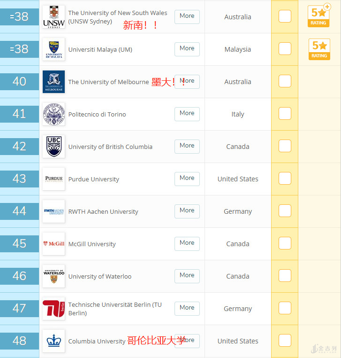Open the Technische Universität Berlin link
Image resolution: width=341 pixels, height=358 pixels.
pos(115,309)
